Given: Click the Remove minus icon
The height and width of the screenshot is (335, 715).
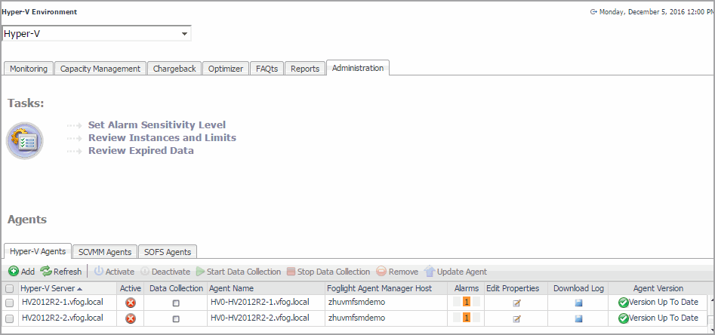Looking at the screenshot, I should pyautogui.click(x=381, y=272).
